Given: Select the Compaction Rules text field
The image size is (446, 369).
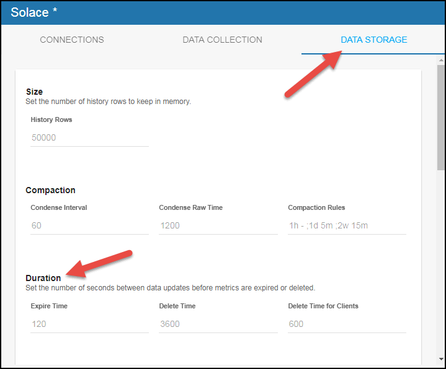Looking at the screenshot, I should click(347, 225).
